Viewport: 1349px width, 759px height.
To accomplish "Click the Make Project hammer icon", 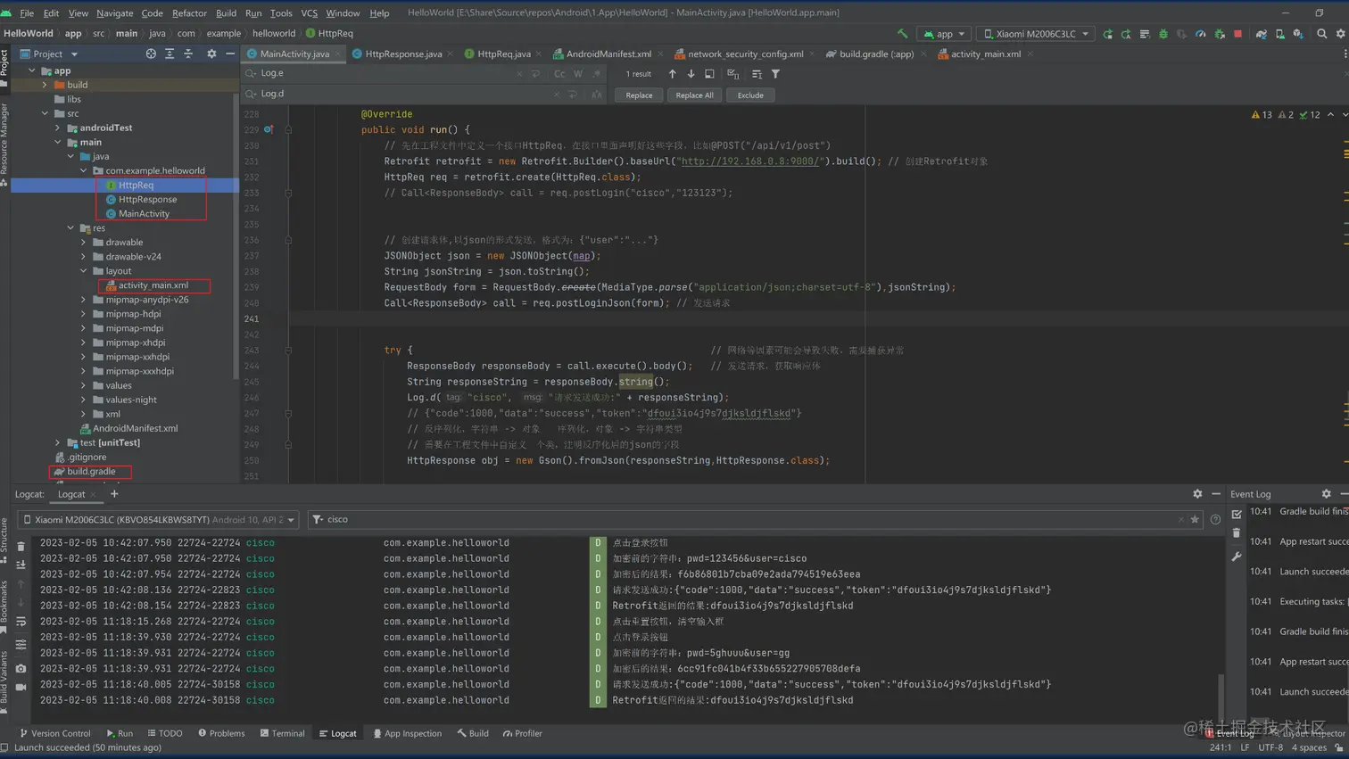I will click(x=902, y=34).
